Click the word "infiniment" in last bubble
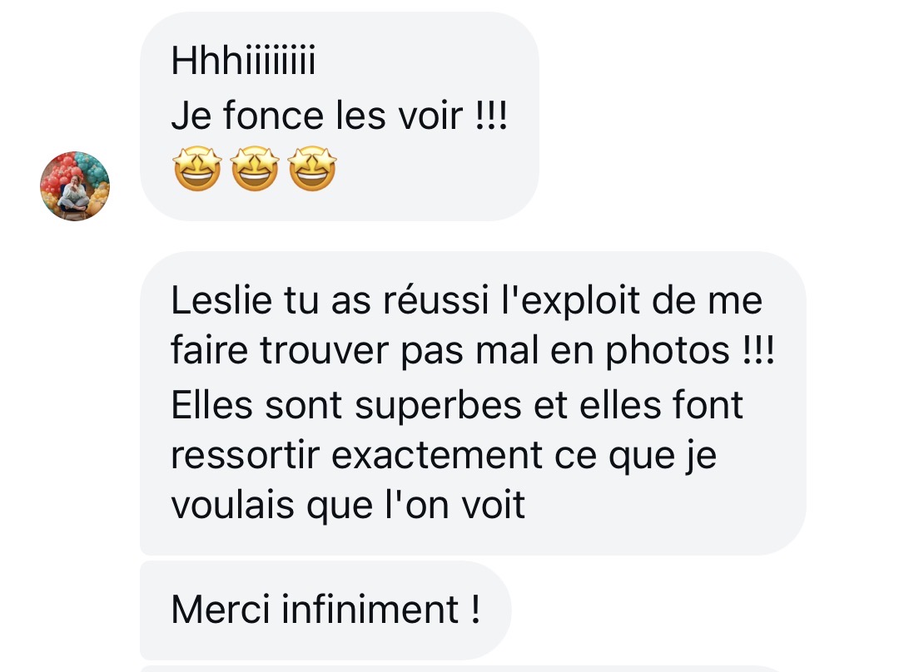 370,610
